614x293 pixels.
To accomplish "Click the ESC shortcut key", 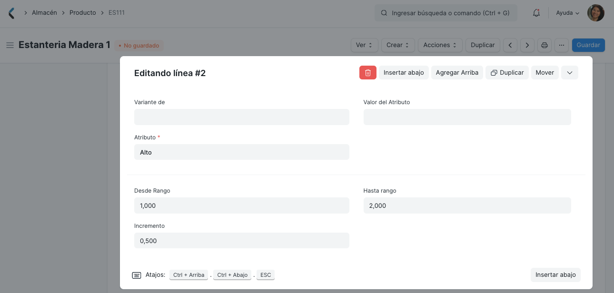I will click(x=266, y=275).
